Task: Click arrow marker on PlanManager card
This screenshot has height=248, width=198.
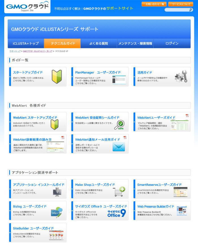Action: (x=72, y=77)
